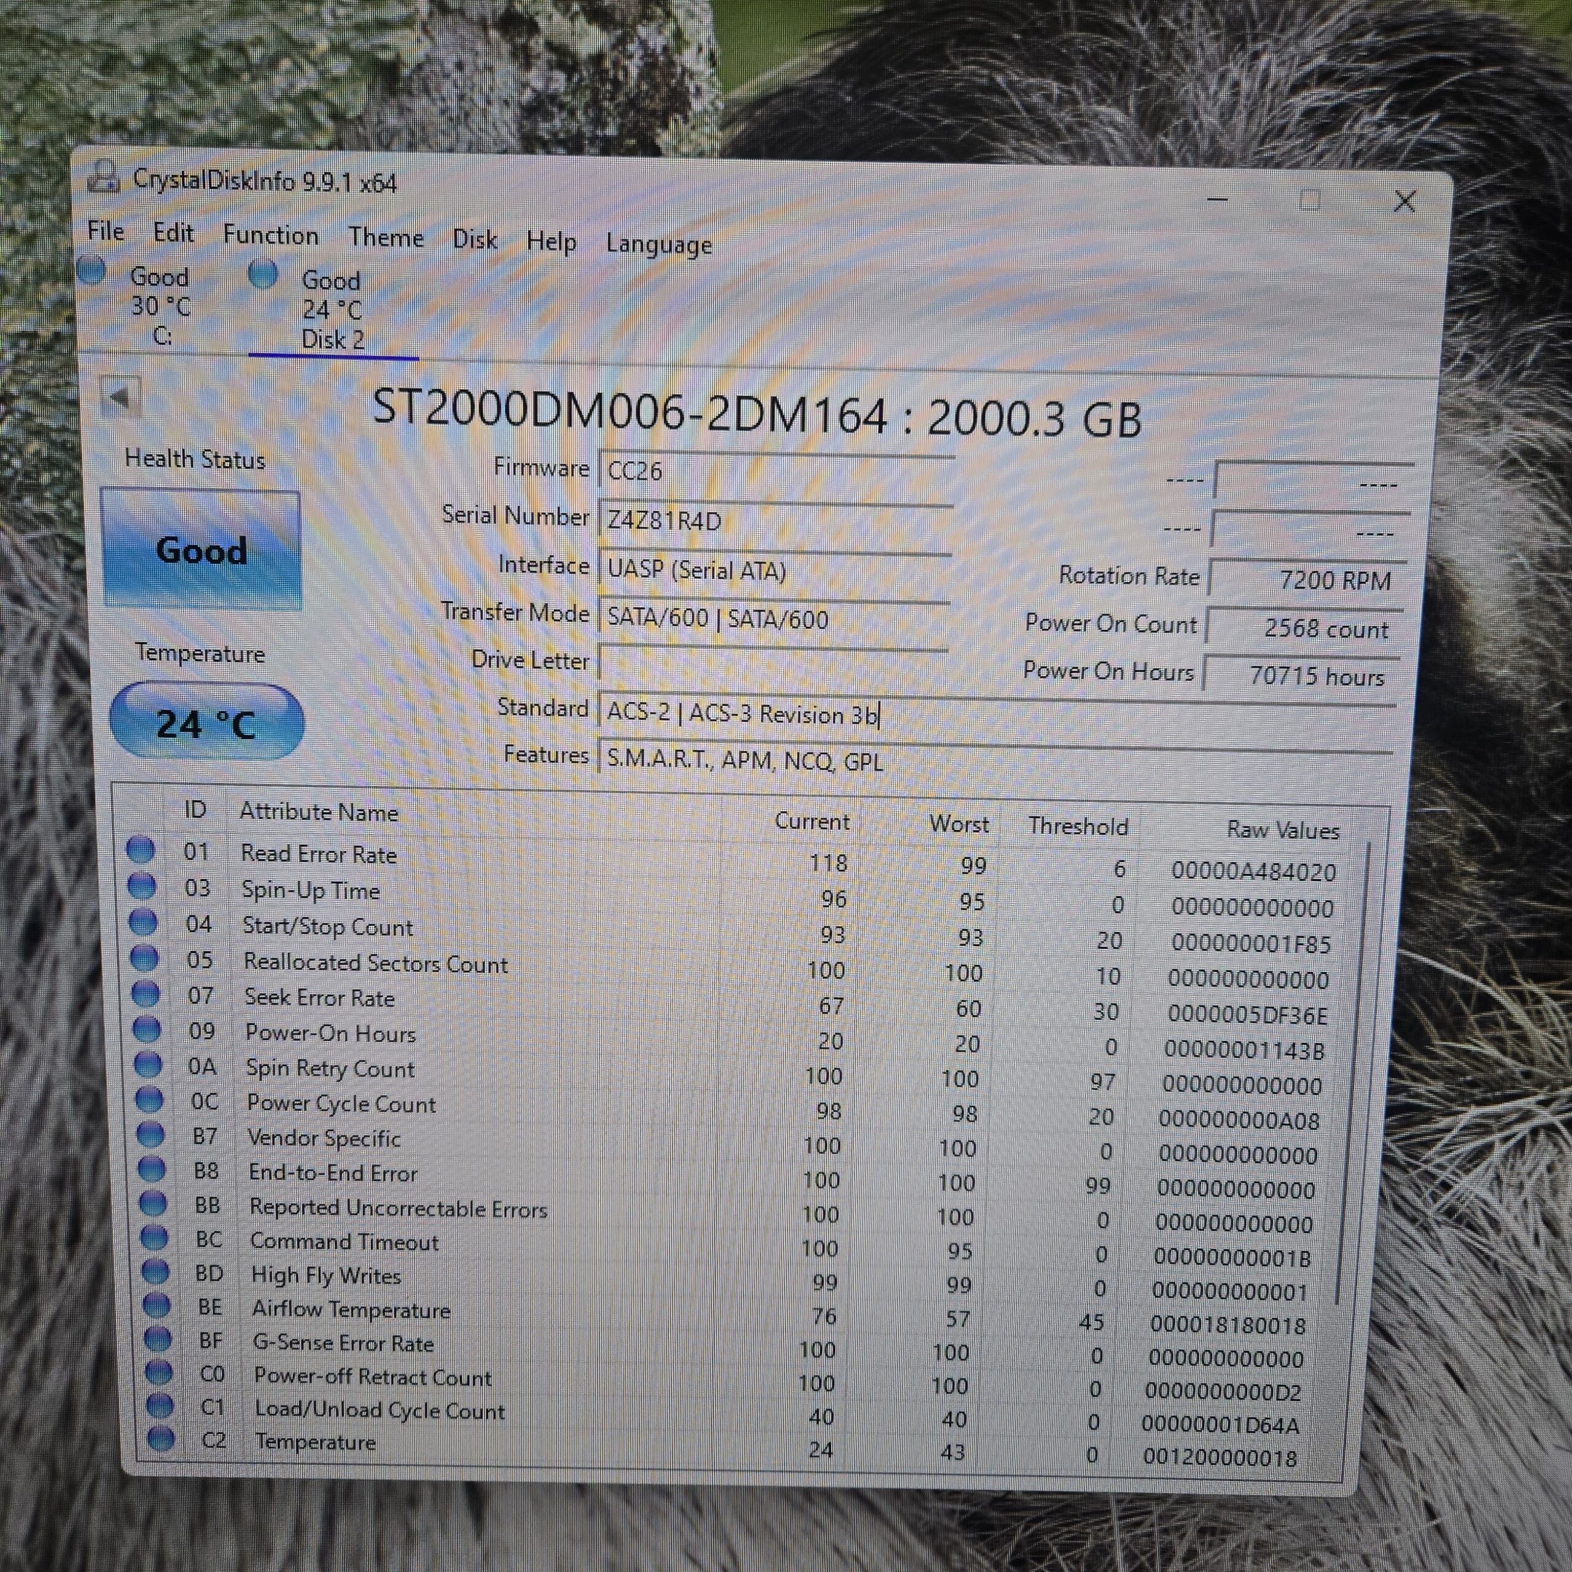Click the status circle for Spin Retry Count
Screen dimensions: 1572x1572
click(148, 1064)
